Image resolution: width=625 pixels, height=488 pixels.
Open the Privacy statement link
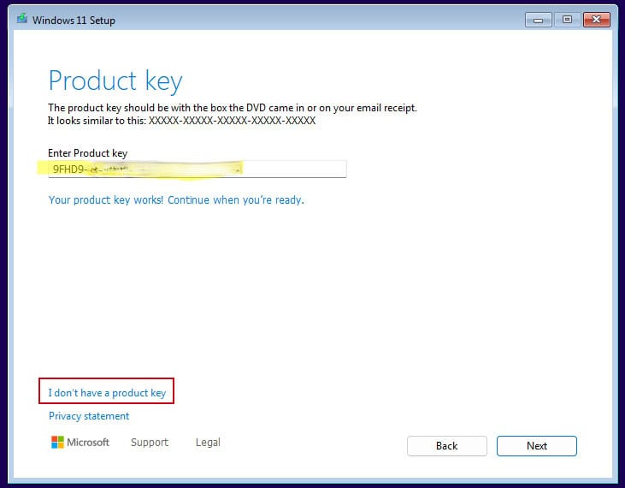[89, 416]
